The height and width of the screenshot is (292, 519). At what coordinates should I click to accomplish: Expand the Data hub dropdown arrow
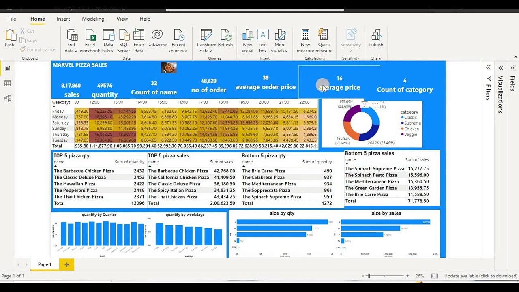tap(112, 51)
